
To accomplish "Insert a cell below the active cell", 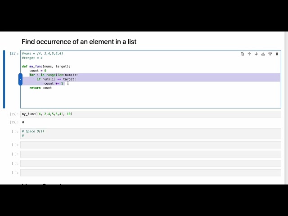I will [x=270, y=54].
